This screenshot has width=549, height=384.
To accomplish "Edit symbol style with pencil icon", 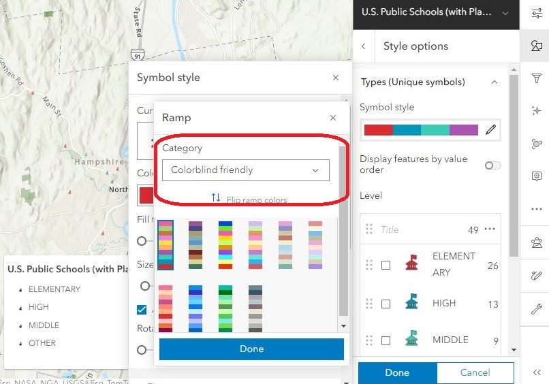I will [490, 130].
